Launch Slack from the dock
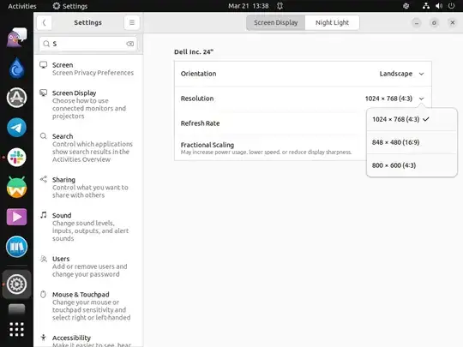The height and width of the screenshot is (347, 463). point(16,158)
